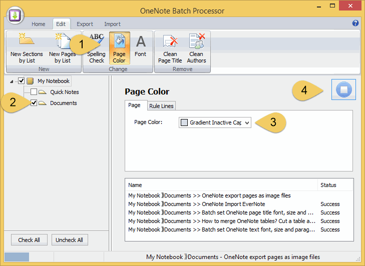Select the My Notebook tree label
This screenshot has height=266, width=365.
(x=54, y=81)
